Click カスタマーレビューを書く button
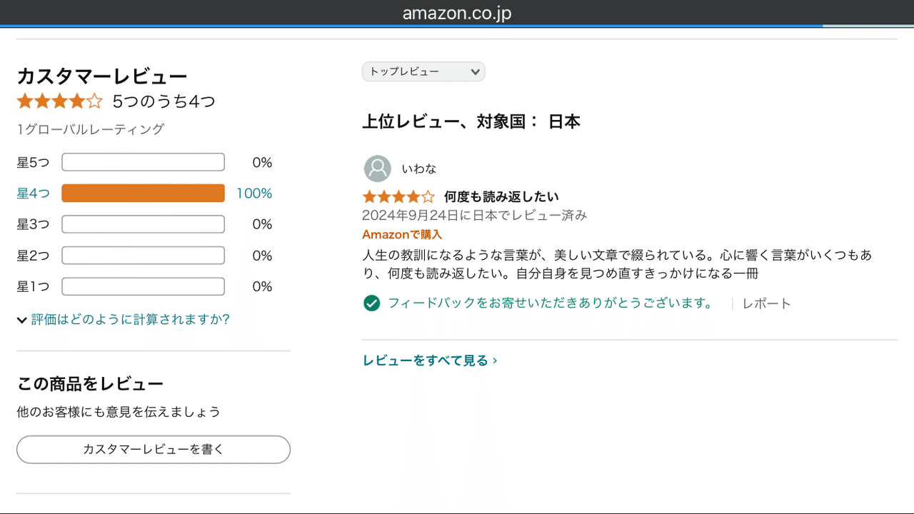This screenshot has width=914, height=514. [x=153, y=449]
